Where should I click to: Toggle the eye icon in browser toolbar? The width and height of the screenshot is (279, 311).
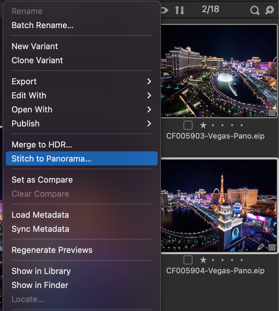[x=165, y=10]
